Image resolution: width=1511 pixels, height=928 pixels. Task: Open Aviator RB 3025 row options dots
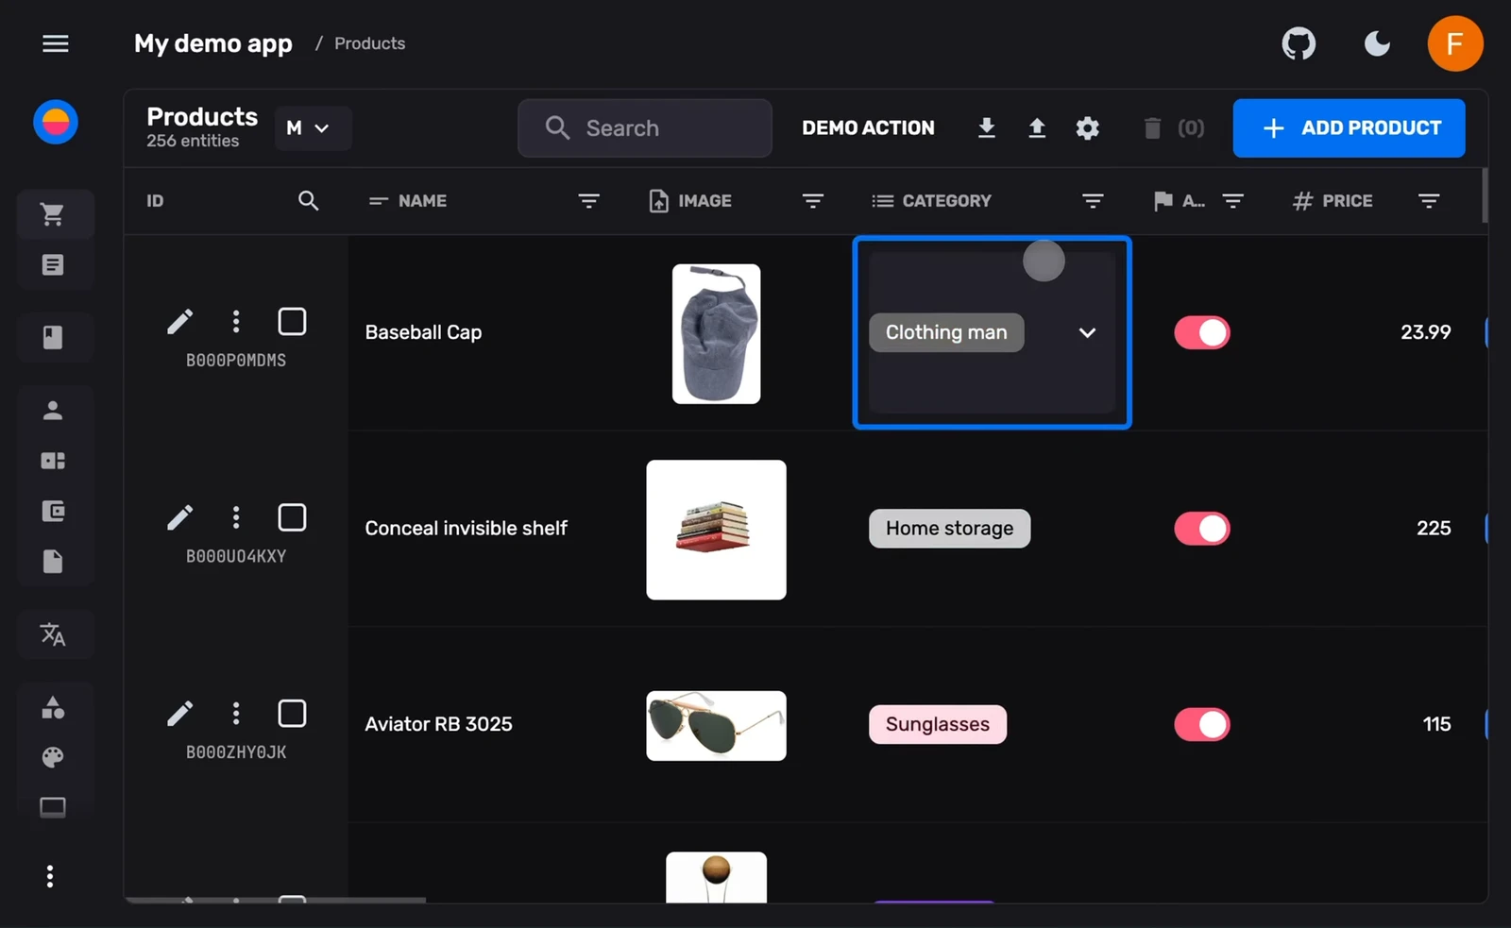(236, 714)
